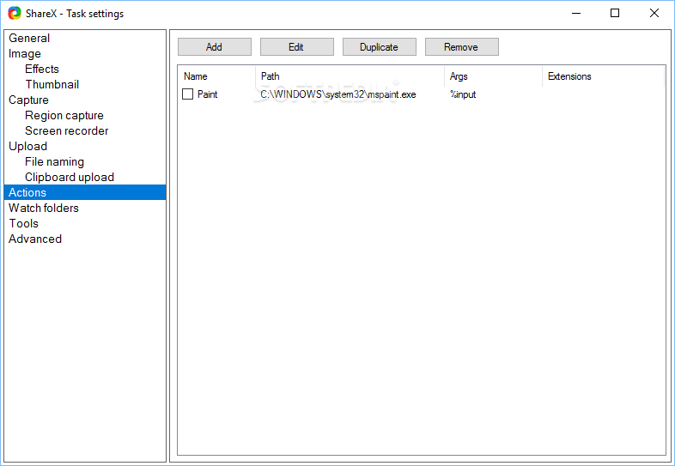Show Screen recorder options
Screen dimensions: 675x466
pyautogui.click(x=67, y=131)
